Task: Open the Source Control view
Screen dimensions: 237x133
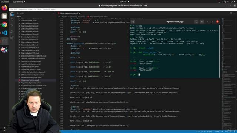Action: (12, 26)
